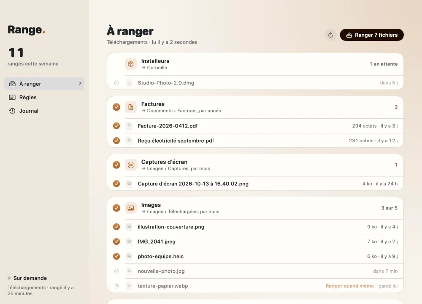422x304 pixels.
Task: Click the clock icon beside nouvelle-photo.jpg
Action: (116, 271)
